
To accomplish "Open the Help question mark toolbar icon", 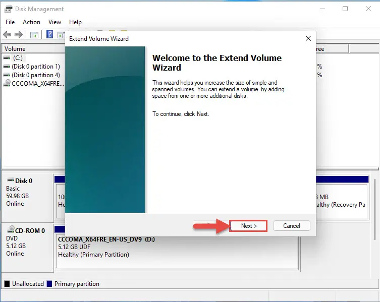I will pos(49,34).
